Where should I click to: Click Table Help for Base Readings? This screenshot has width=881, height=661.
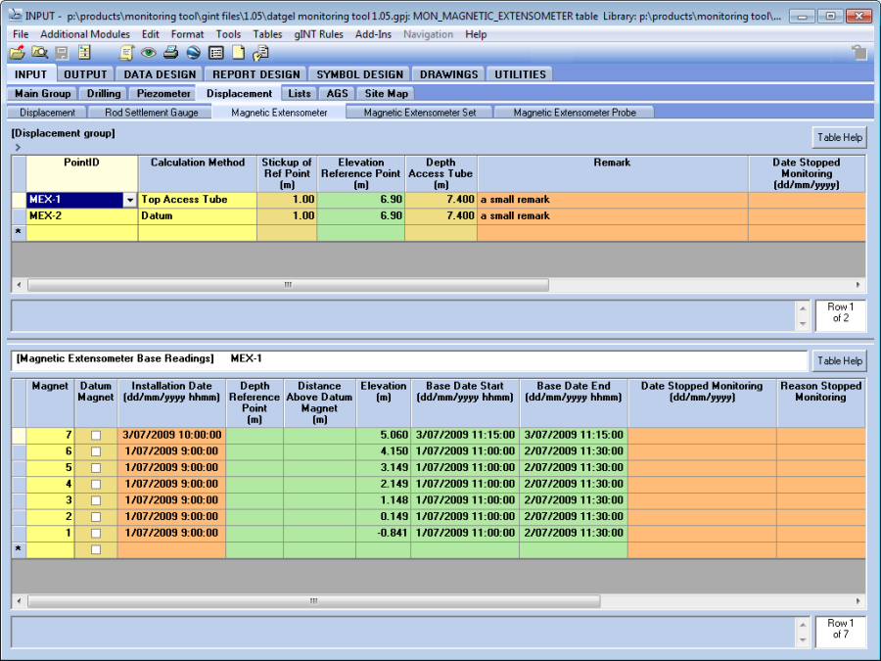pos(839,360)
